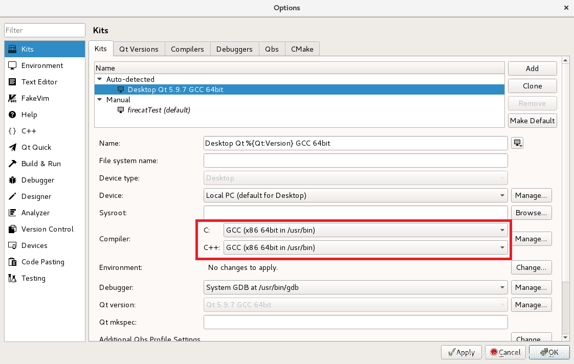The height and width of the screenshot is (364, 574).
Task: Click the File system name field
Action: click(x=356, y=161)
